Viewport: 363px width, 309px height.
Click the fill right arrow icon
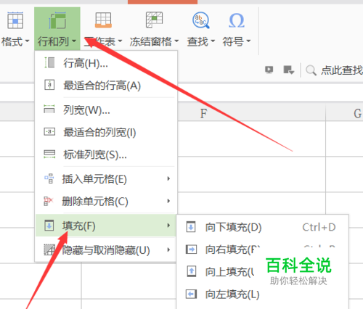191,250
